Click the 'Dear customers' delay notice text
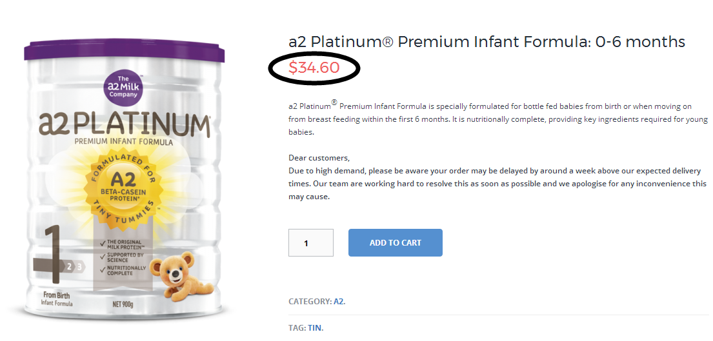 point(497,177)
